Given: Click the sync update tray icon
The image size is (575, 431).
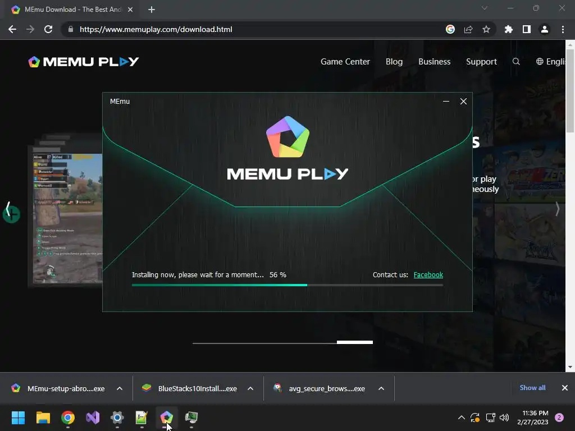Looking at the screenshot, I should tap(475, 418).
